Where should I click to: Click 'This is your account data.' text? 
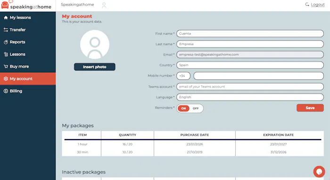pos(82,22)
